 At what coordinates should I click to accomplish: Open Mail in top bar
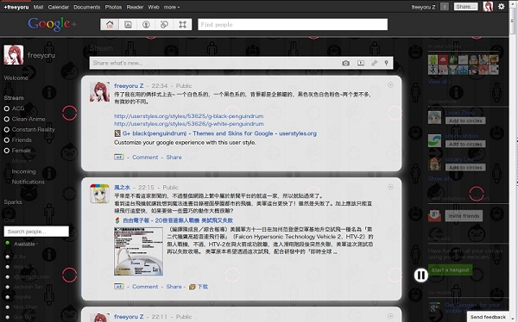tap(38, 7)
